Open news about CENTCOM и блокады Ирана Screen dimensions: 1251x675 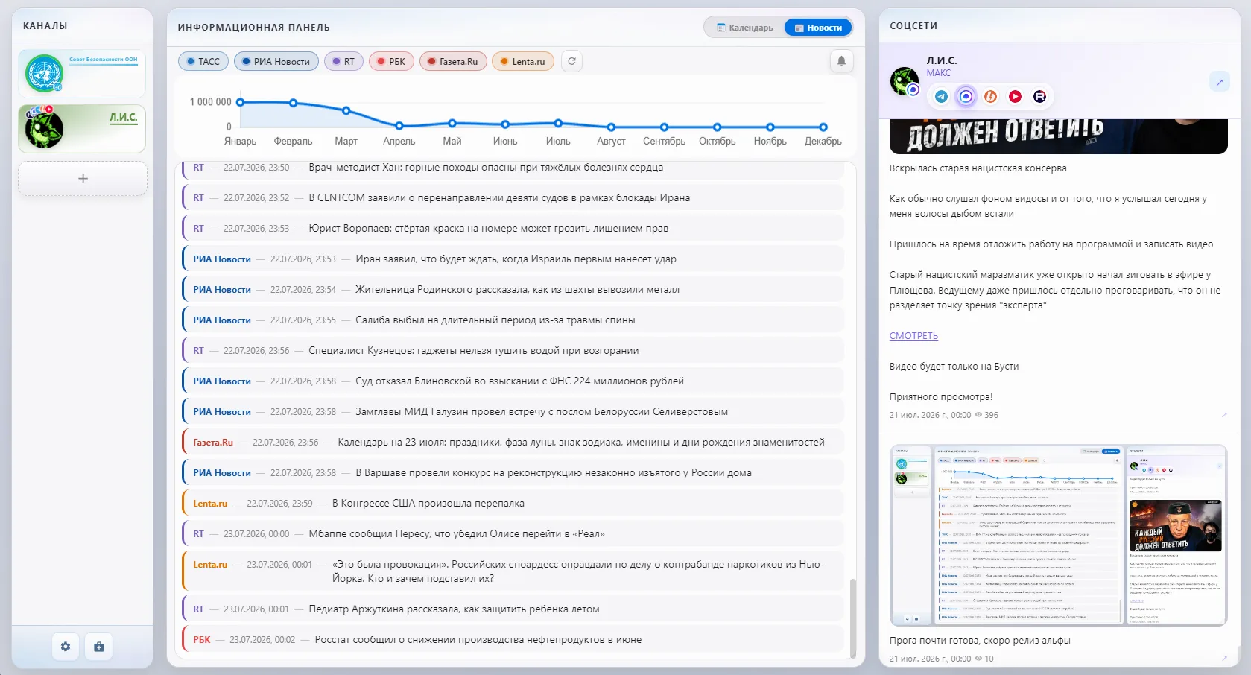513,198
